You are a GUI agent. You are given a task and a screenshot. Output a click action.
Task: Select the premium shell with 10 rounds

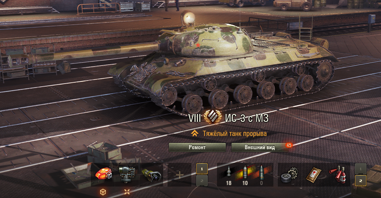[245, 175]
